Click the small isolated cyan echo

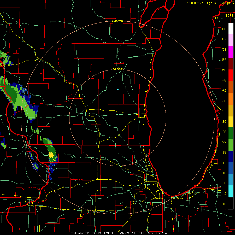pos(118,90)
